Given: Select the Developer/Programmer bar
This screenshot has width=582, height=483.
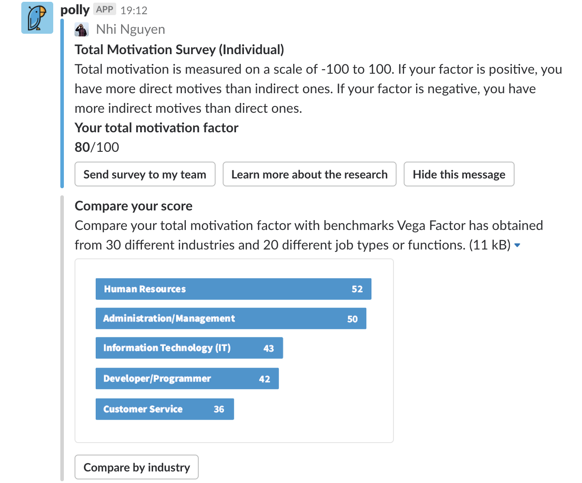Looking at the screenshot, I should [187, 379].
